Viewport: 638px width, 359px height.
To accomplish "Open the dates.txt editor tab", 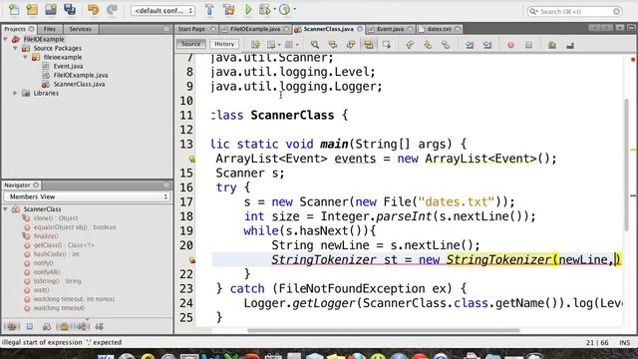I will pos(439,29).
